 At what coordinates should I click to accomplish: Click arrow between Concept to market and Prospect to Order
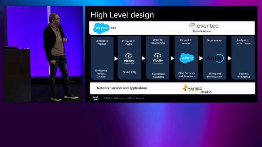click(116, 58)
